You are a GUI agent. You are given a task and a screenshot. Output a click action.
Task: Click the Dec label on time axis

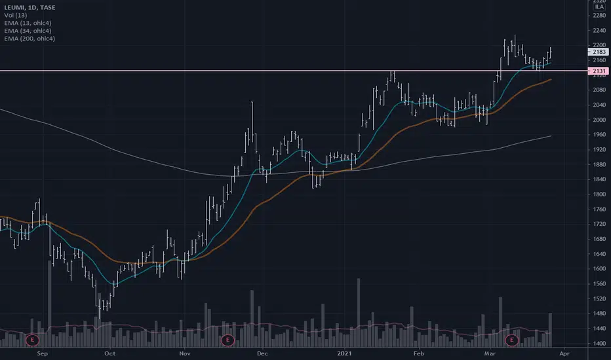point(262,353)
